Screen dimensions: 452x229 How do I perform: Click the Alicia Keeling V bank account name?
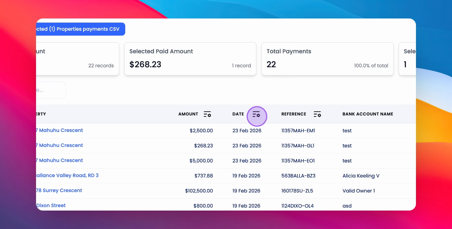coord(361,176)
